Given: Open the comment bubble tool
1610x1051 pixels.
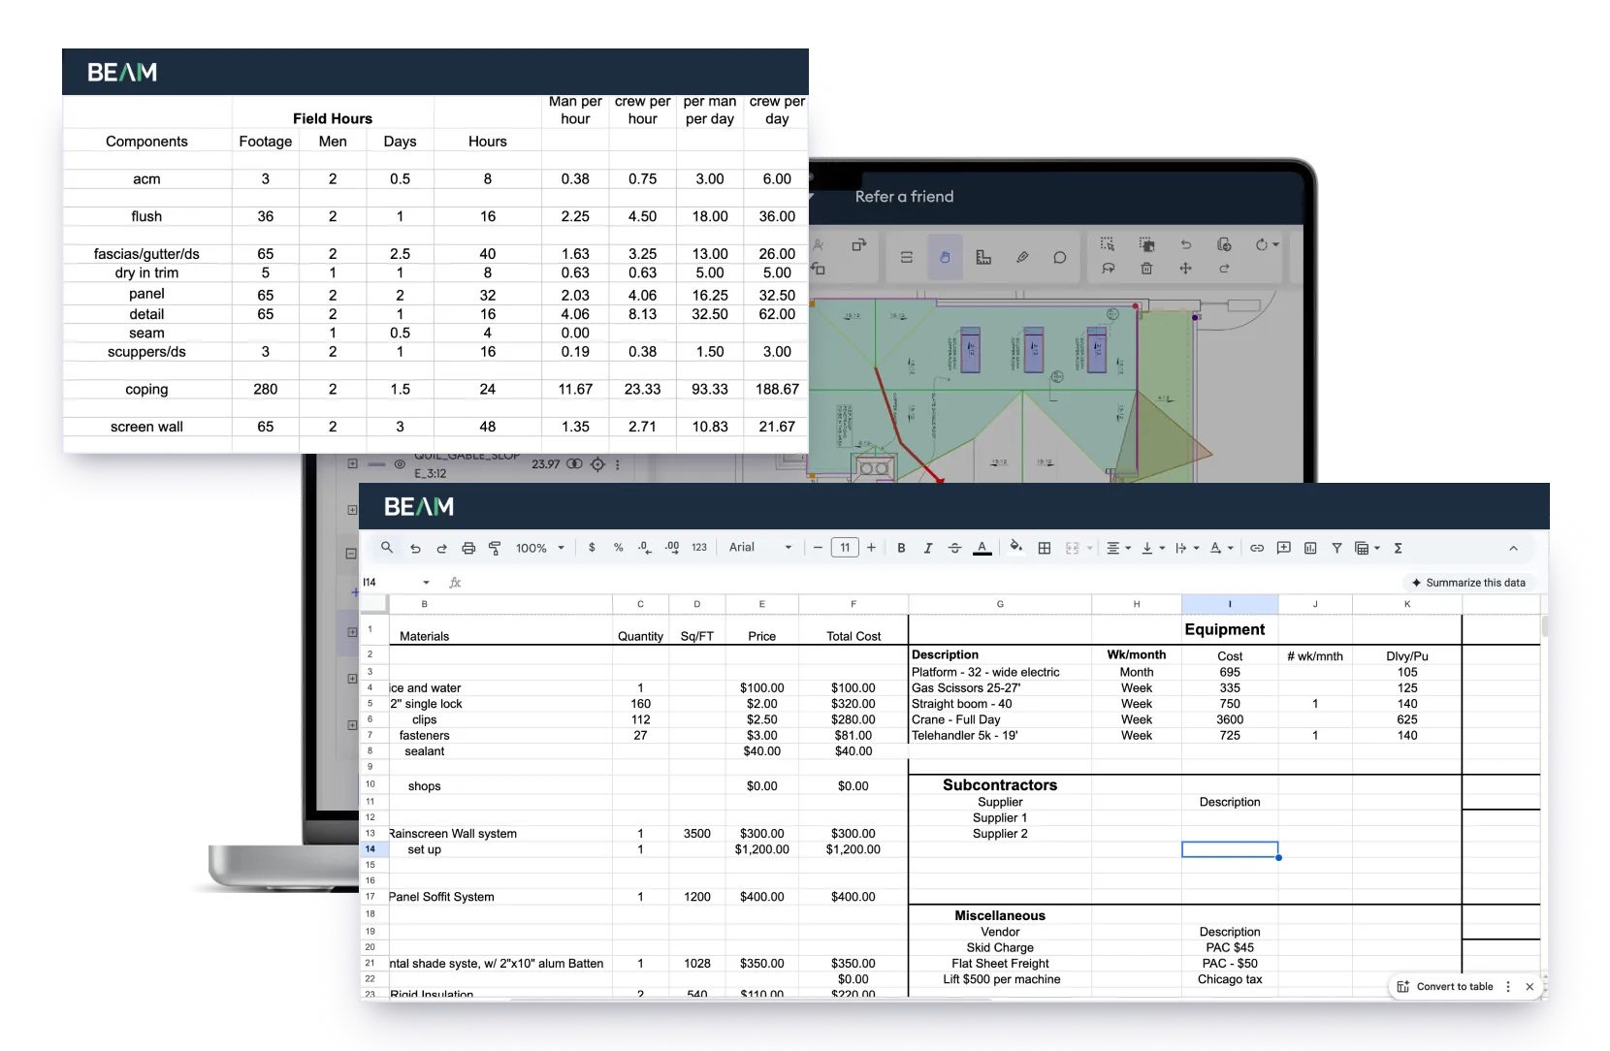Looking at the screenshot, I should (1060, 258).
